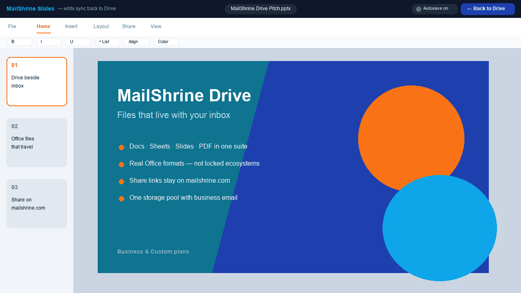Toggle the Autosave on indicator
This screenshot has height=293, width=521.
click(x=435, y=9)
